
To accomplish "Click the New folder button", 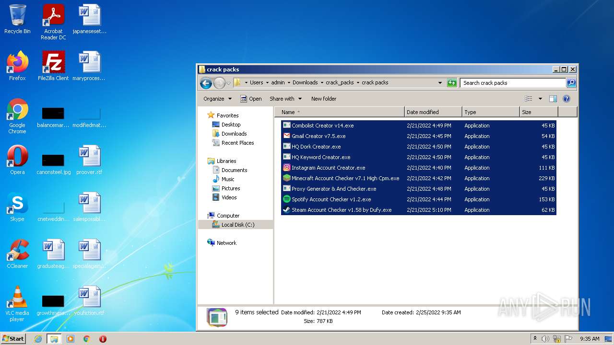I will coord(324,99).
